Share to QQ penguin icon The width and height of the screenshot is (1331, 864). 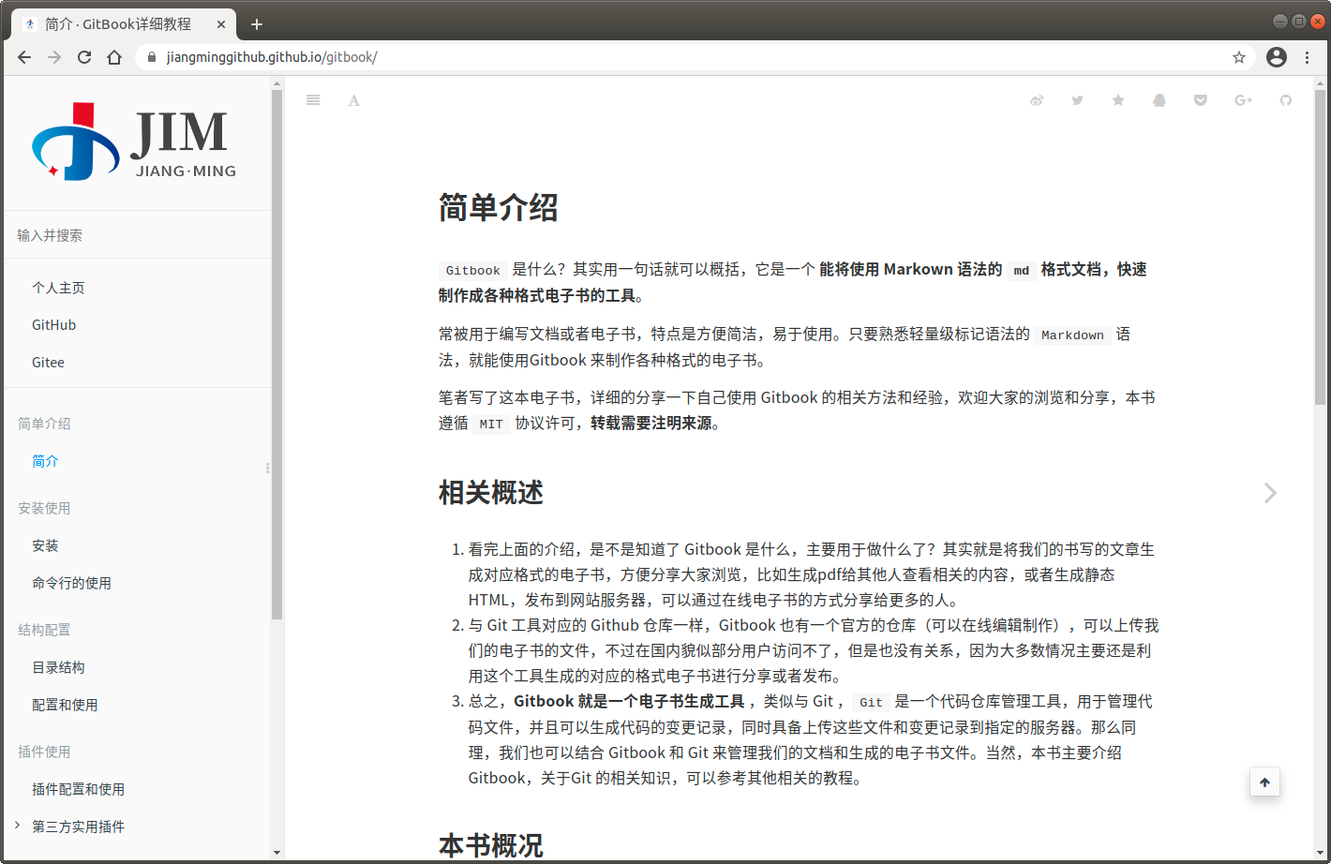pos(1159,100)
